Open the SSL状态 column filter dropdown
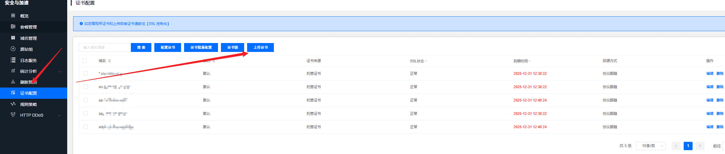 [x=426, y=61]
